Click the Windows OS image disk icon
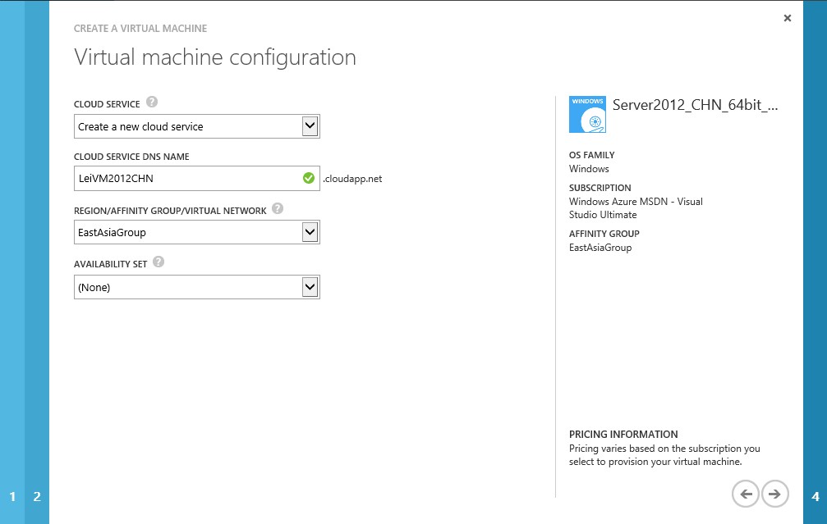Image resolution: width=827 pixels, height=524 pixels. tap(587, 114)
